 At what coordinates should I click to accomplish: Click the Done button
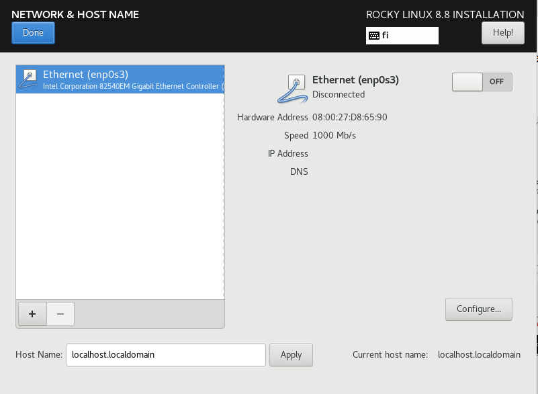(33, 32)
